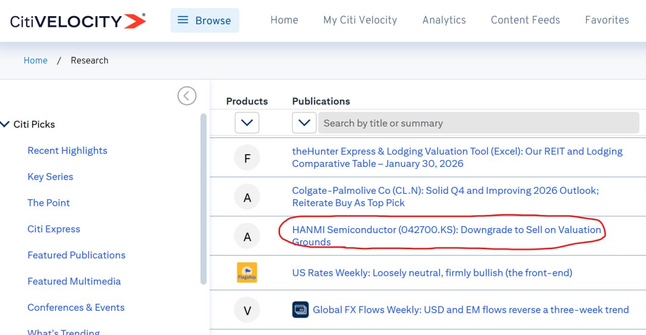Image resolution: width=646 pixels, height=335 pixels.
Task: Open the Favorites tab
Action: 607,20
